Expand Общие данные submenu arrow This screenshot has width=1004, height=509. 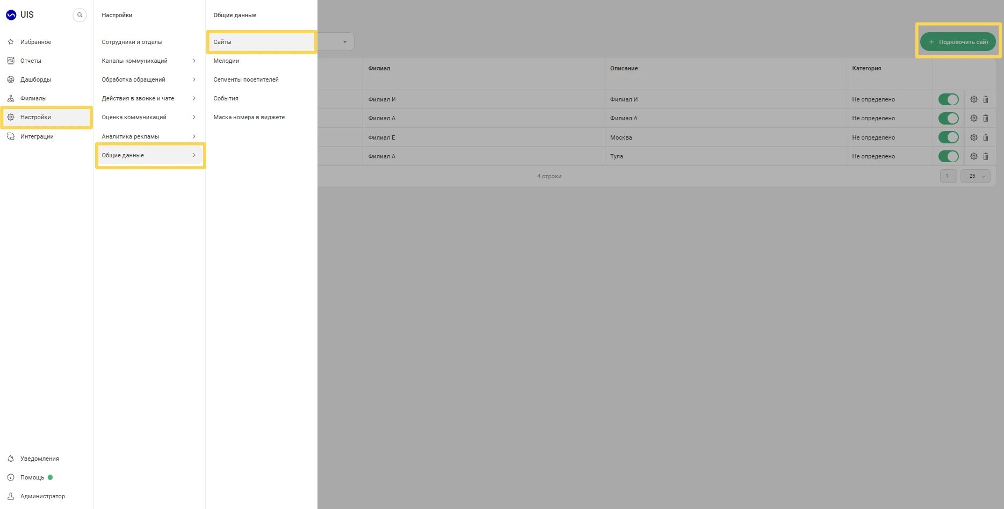(x=194, y=155)
